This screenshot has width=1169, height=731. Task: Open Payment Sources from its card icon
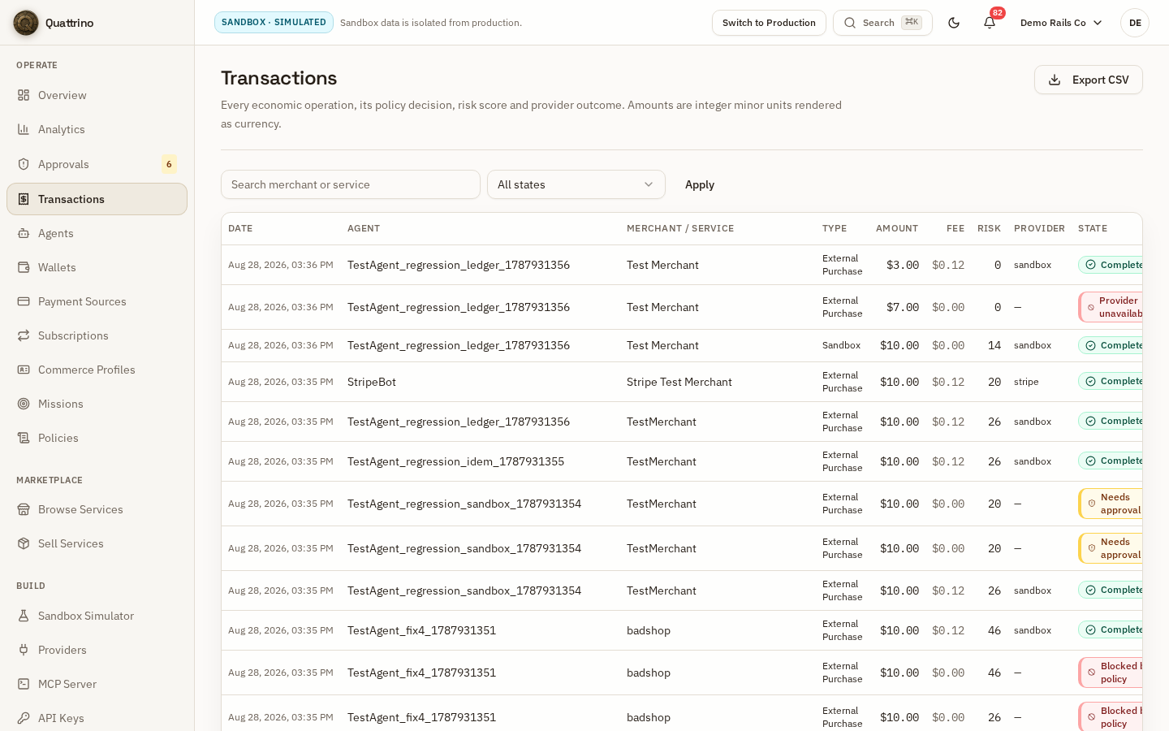[24, 301]
